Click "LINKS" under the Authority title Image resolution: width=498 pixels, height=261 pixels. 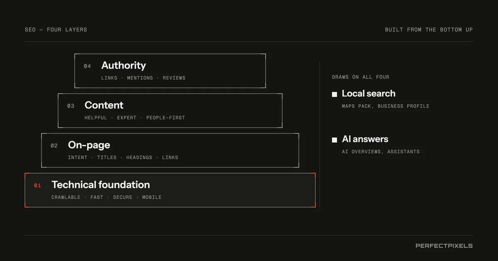coord(109,78)
